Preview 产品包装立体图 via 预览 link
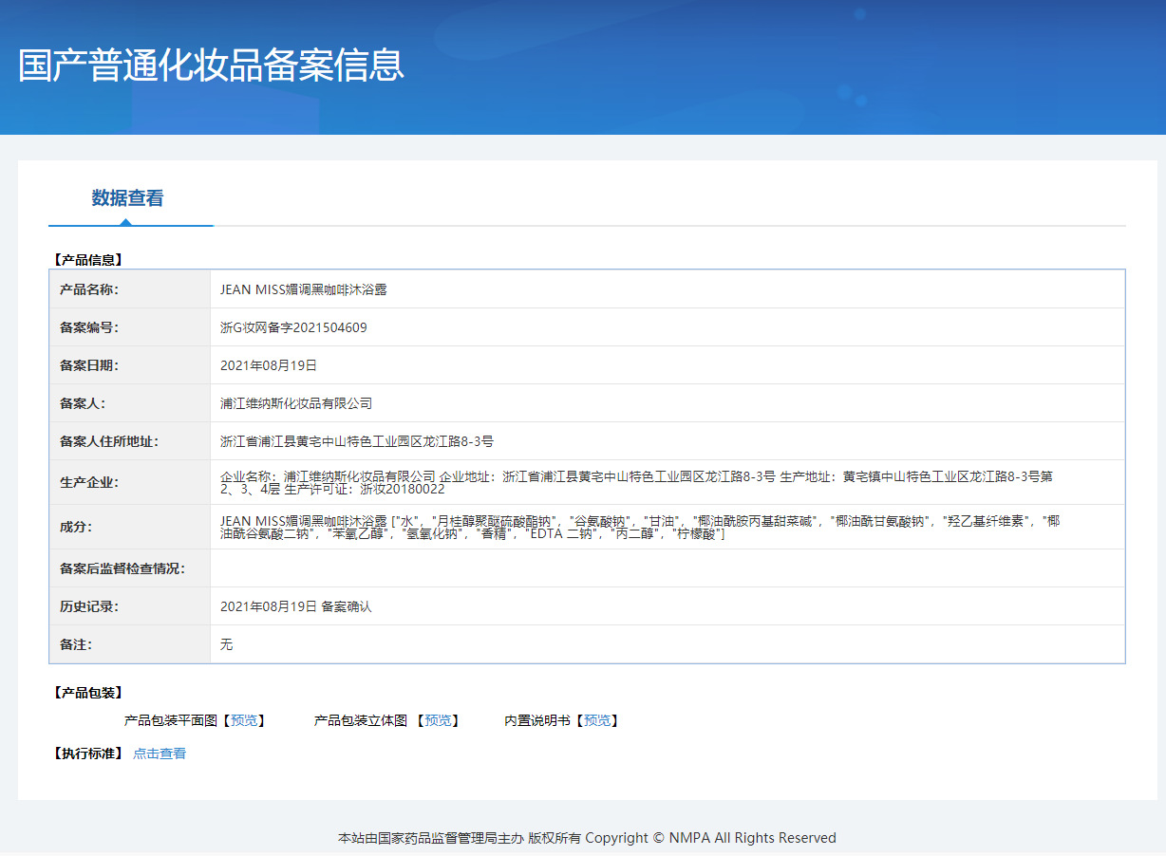Viewport: 1166px width, 856px height. [x=438, y=721]
